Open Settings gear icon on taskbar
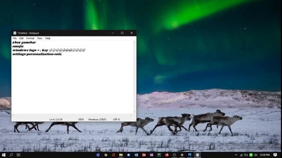 pyautogui.click(x=182, y=155)
